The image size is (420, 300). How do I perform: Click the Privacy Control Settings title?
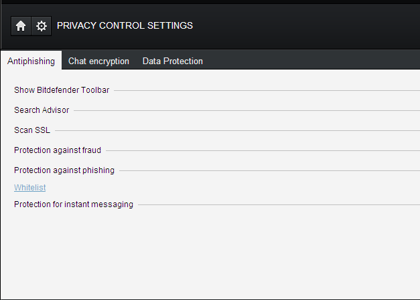(125, 26)
